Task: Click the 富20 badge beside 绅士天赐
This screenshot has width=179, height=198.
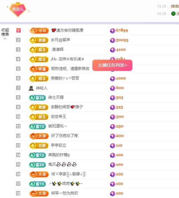Action: pos(37,98)
